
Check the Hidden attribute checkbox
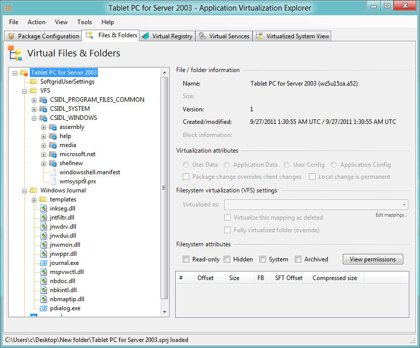click(227, 259)
